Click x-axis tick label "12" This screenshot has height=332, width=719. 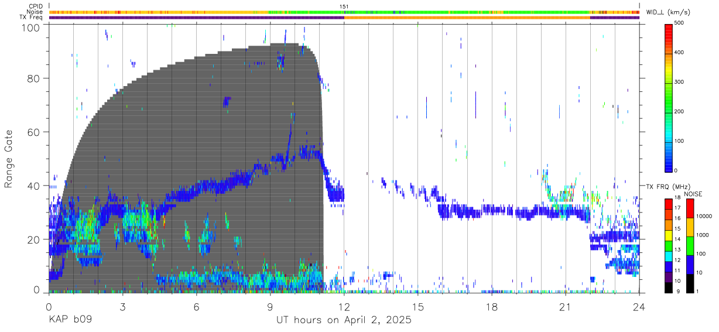[x=344, y=307]
